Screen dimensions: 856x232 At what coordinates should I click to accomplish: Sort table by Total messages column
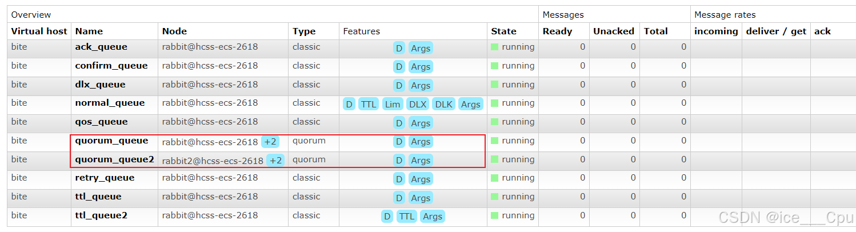655,31
